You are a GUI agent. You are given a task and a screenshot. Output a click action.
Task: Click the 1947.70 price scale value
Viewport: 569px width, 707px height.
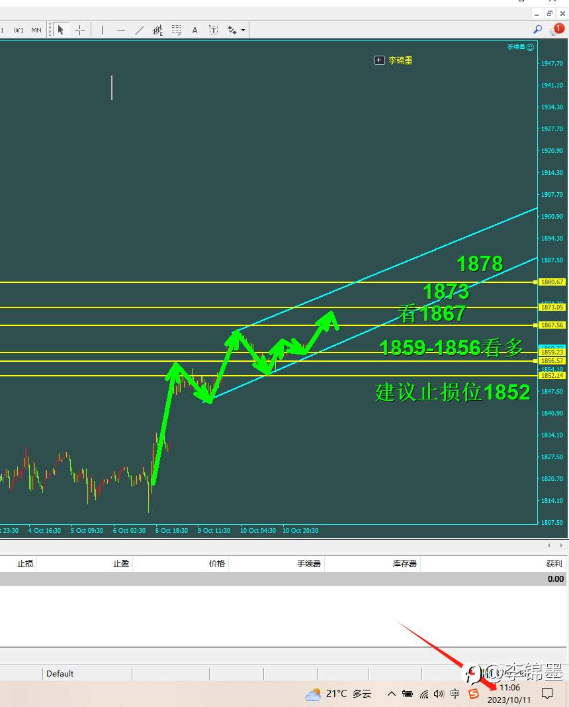pyautogui.click(x=552, y=63)
